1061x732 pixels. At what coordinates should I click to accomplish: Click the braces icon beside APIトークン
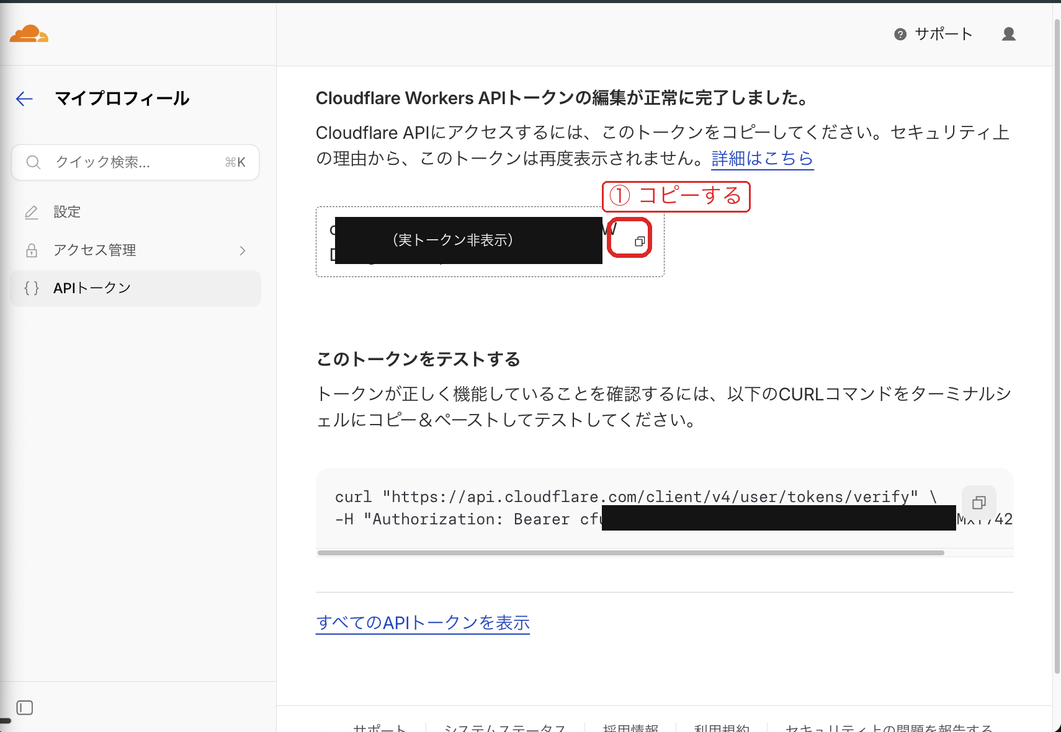pos(32,288)
